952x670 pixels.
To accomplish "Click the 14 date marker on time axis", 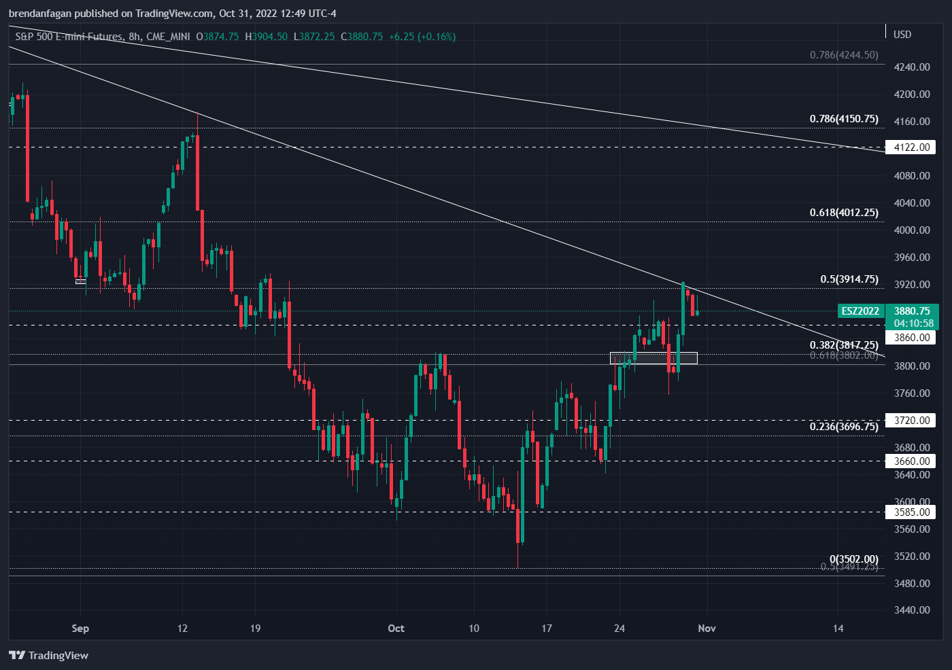I will pos(838,629).
